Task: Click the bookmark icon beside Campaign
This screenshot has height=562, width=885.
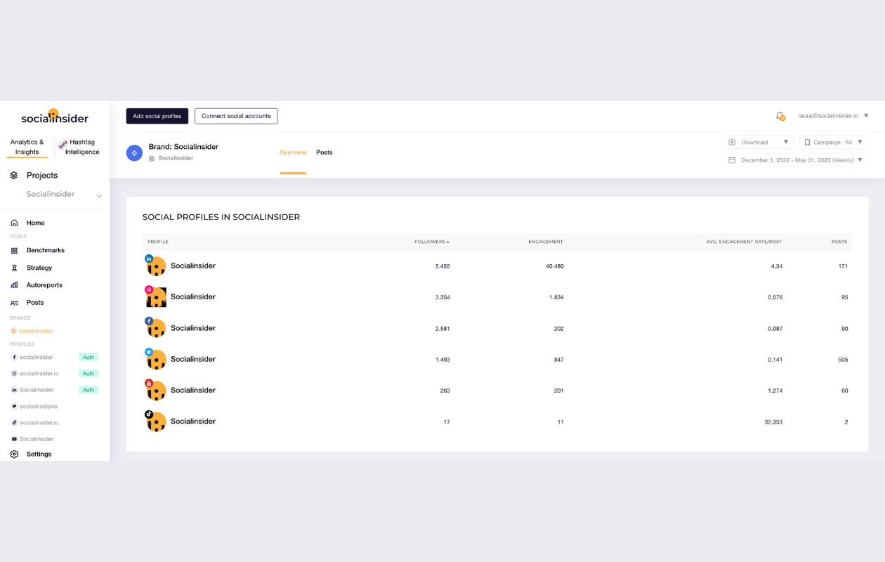Action: [x=807, y=143]
